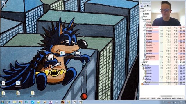The width and height of the screenshot is (186, 104).
Task: Open the X-shaped app icon on taskbar
Action: pyautogui.click(x=44, y=102)
